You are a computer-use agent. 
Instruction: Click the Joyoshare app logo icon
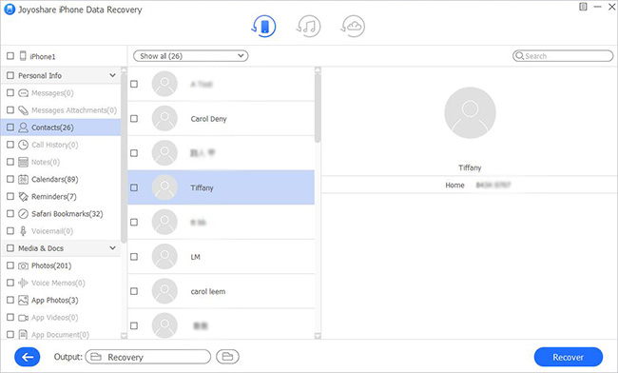tap(10, 10)
